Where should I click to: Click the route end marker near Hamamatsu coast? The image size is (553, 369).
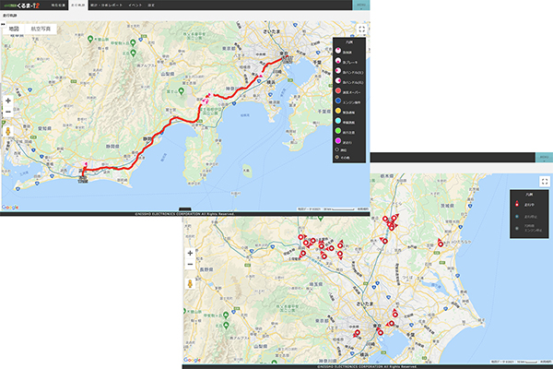coord(83,178)
